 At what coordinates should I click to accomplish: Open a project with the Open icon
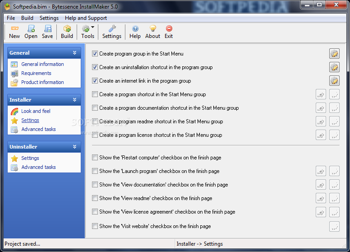pos(31,28)
